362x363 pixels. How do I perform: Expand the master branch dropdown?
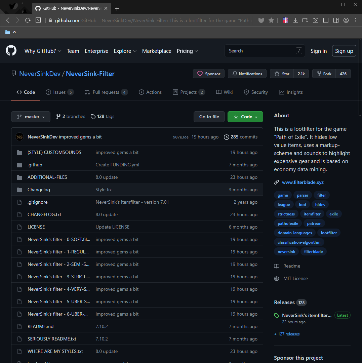click(x=31, y=117)
